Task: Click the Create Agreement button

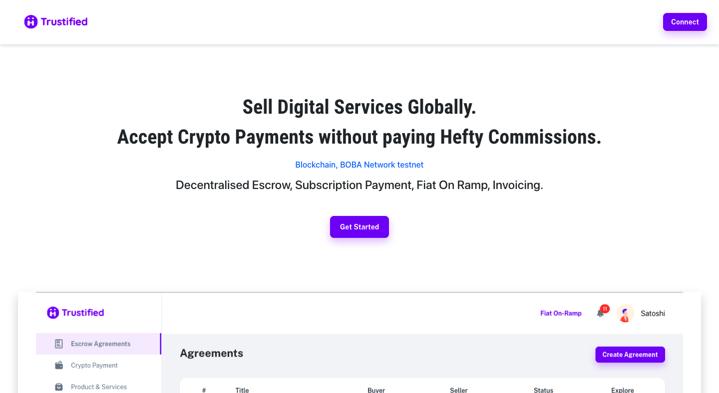Action: click(630, 355)
